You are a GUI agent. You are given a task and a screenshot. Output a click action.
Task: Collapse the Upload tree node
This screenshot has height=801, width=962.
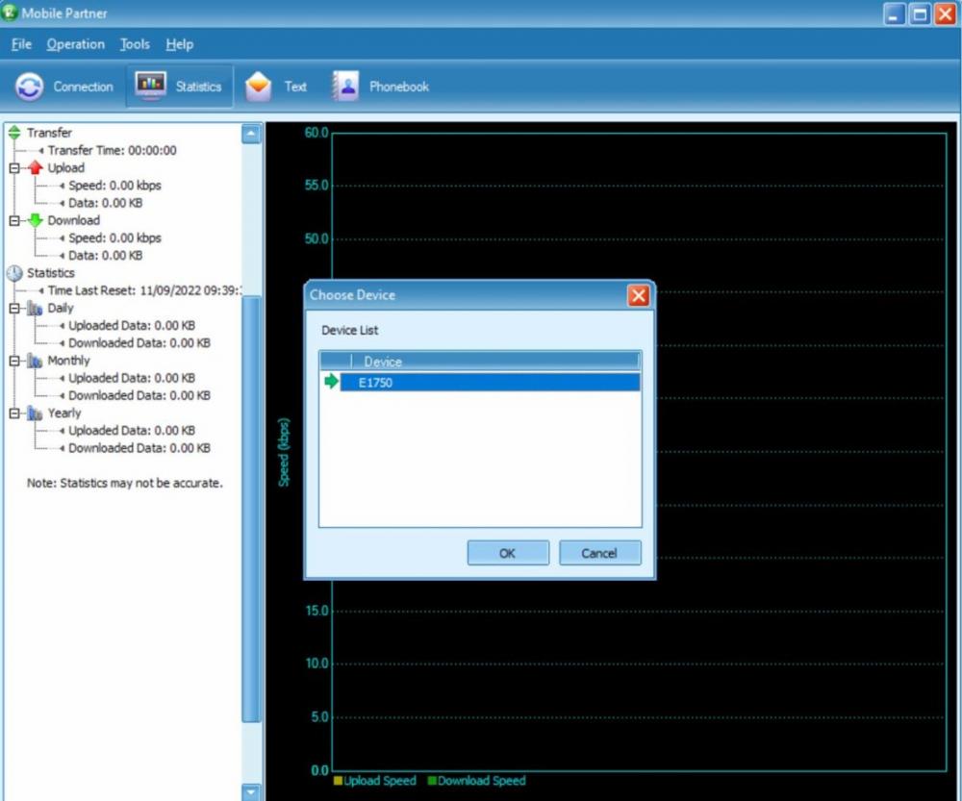14,168
